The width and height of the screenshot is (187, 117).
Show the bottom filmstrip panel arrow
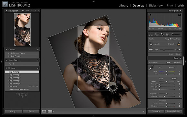click(x=93, y=116)
